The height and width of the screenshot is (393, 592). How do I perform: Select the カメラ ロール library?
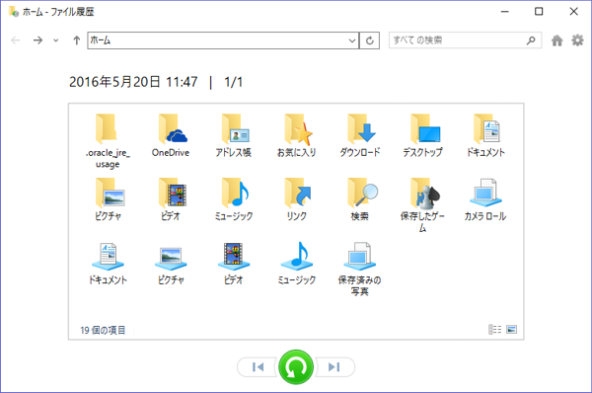(485, 199)
